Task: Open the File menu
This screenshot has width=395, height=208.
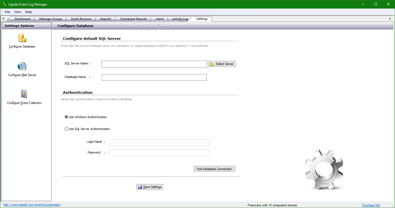Action: pyautogui.click(x=7, y=12)
